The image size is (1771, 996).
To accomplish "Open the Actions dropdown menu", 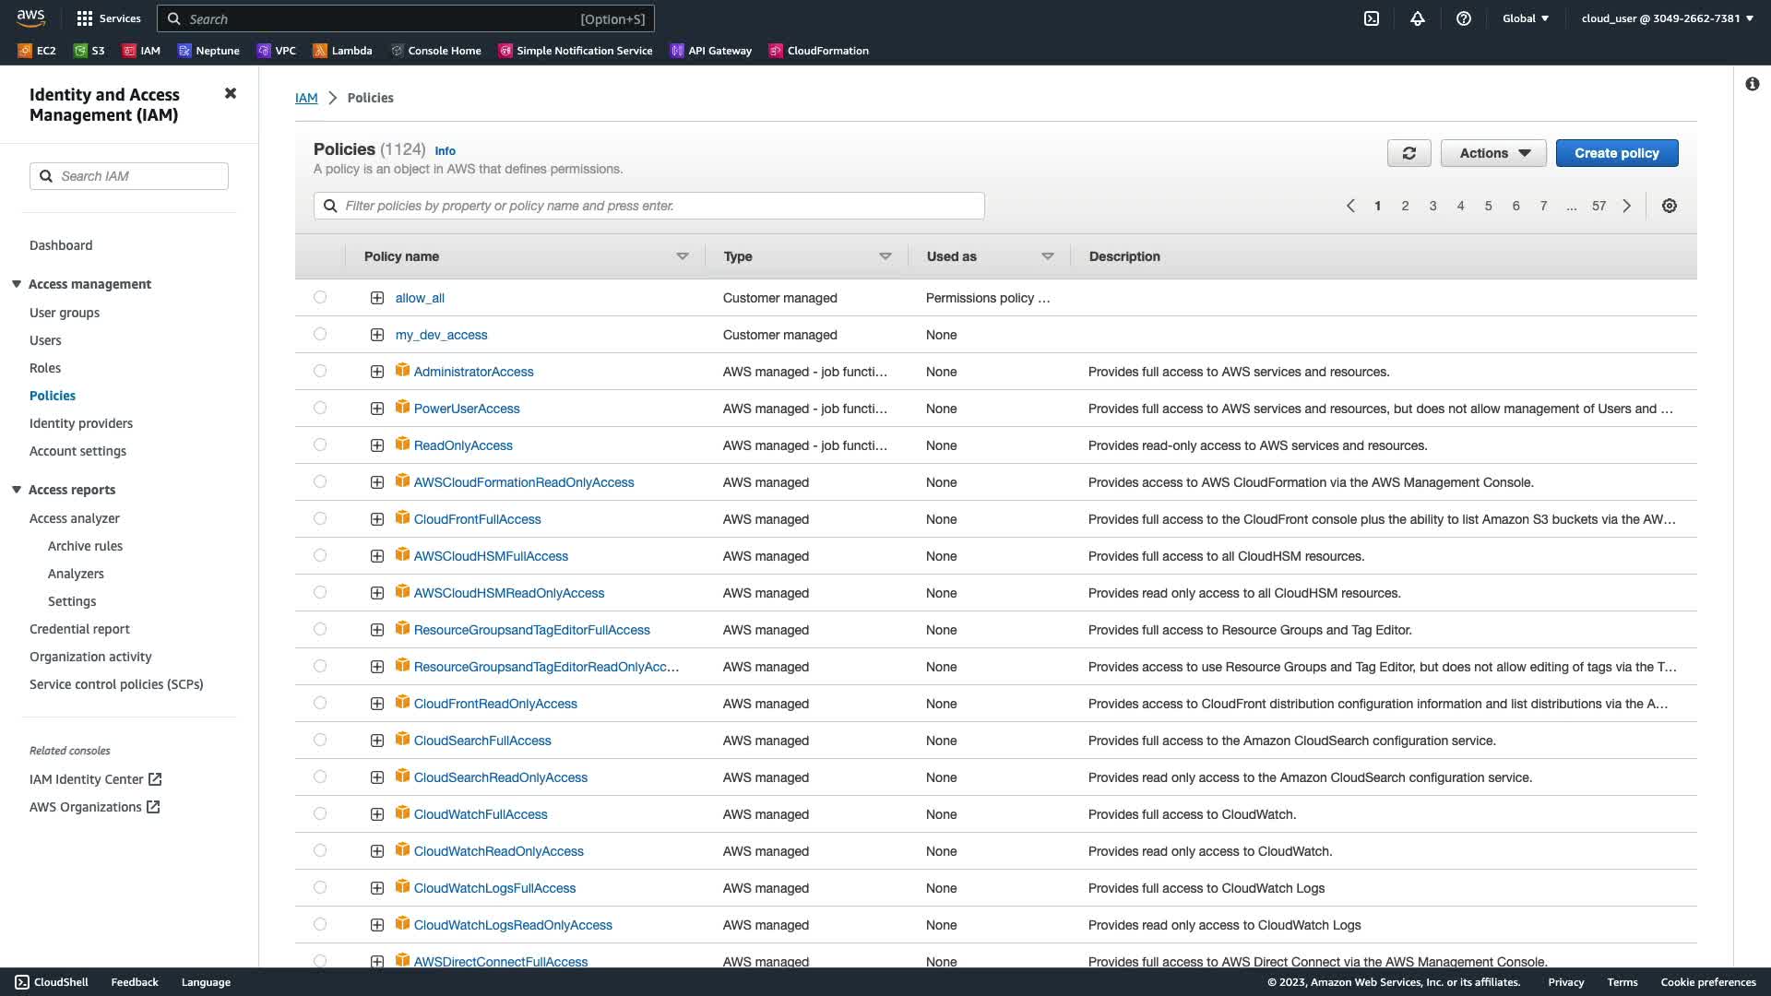I will coord(1493,153).
